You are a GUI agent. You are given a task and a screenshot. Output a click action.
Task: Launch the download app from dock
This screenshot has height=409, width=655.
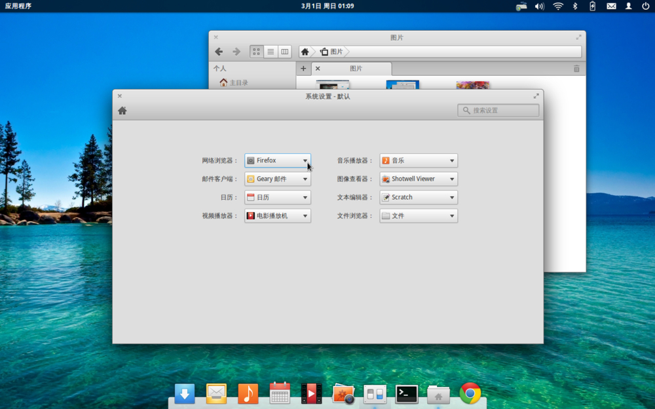[185, 393]
